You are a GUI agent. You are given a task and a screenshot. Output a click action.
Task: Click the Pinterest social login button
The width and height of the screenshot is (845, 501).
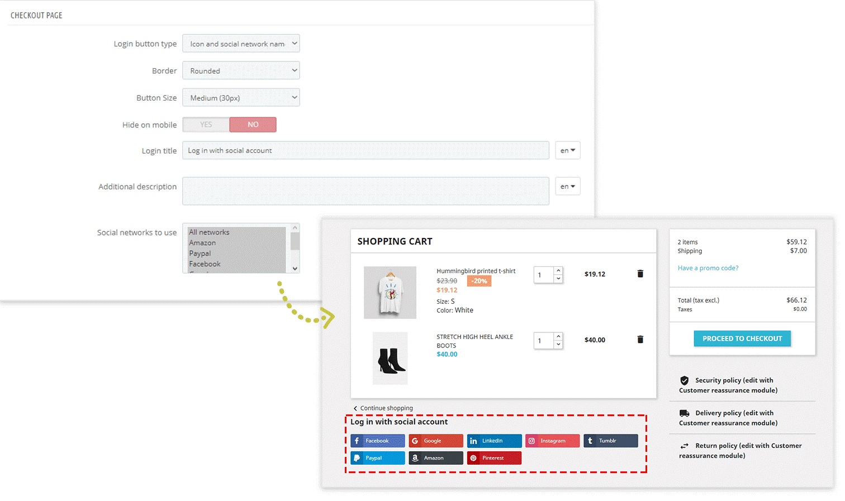(494, 458)
